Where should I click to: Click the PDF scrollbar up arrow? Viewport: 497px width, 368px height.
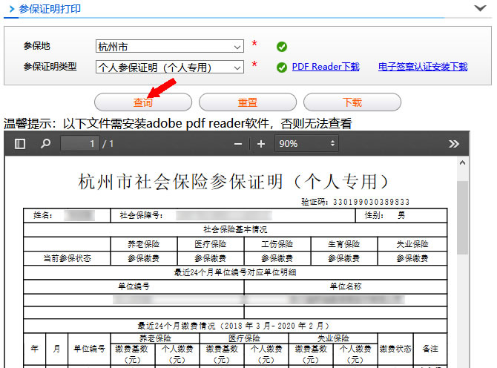462,163
